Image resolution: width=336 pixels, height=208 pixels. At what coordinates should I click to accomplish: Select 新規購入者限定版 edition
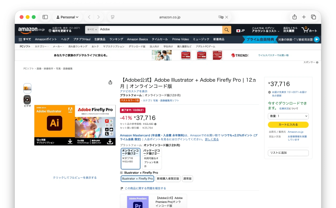(x=168, y=179)
